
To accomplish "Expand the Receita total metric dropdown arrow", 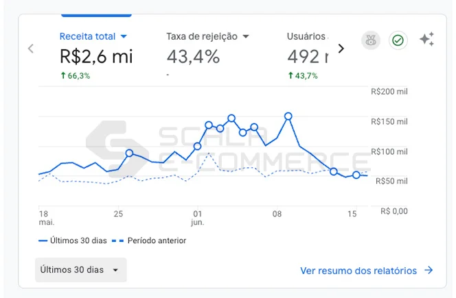I will coord(124,36).
